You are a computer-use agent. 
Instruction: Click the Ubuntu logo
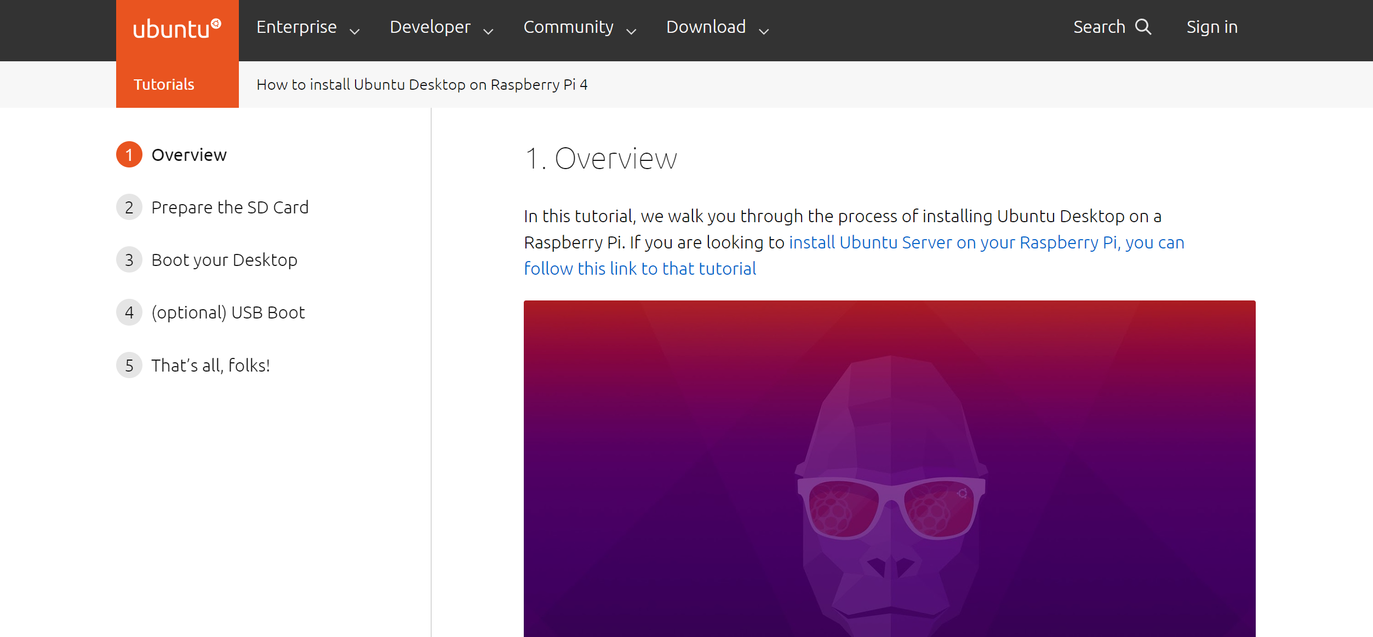[x=177, y=28]
